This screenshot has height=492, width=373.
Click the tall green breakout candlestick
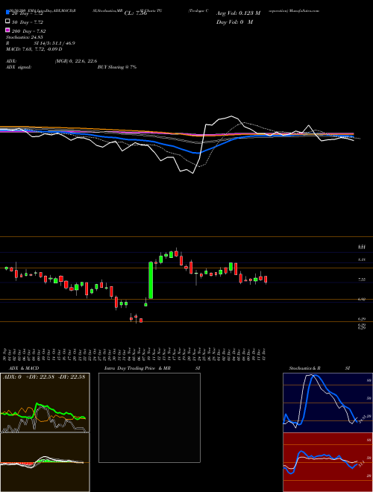[151, 280]
